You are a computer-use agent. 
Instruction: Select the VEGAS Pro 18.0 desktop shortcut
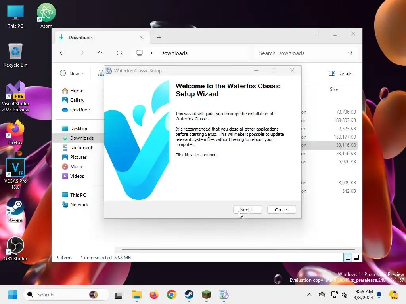tap(15, 174)
